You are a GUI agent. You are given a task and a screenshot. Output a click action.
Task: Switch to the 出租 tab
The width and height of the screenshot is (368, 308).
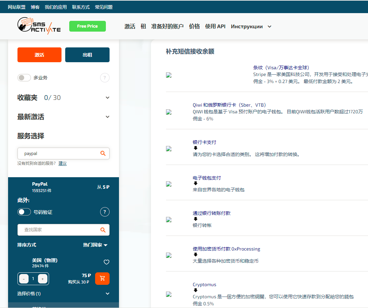click(87, 55)
